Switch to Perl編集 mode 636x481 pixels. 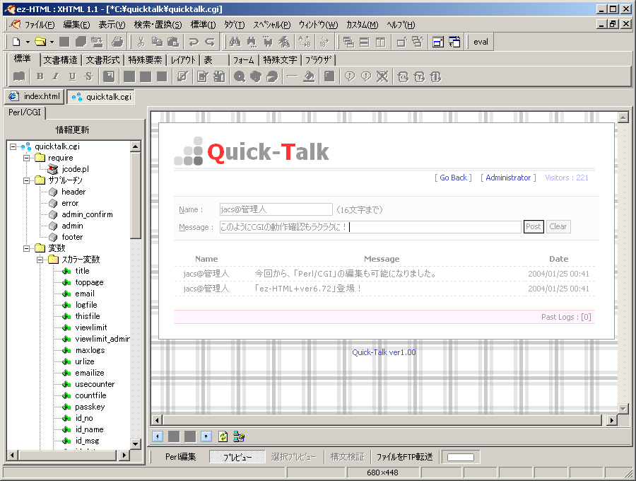[x=180, y=457]
